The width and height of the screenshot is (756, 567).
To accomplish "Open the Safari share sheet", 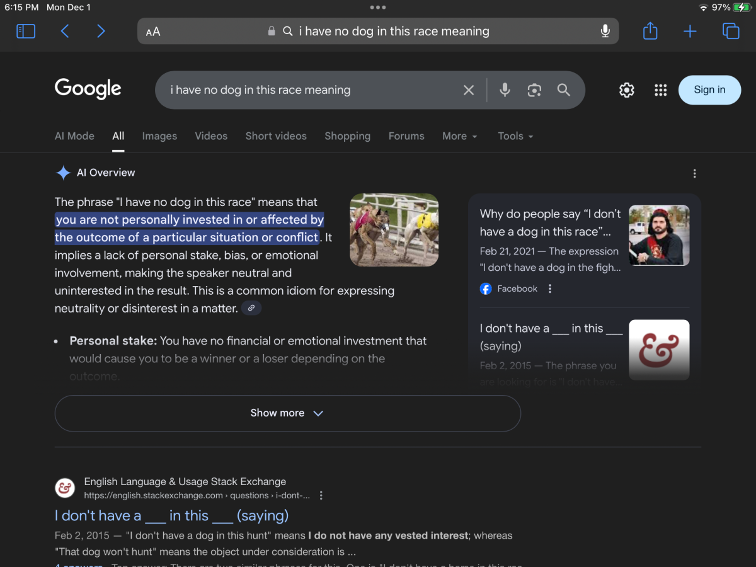I will 650,31.
